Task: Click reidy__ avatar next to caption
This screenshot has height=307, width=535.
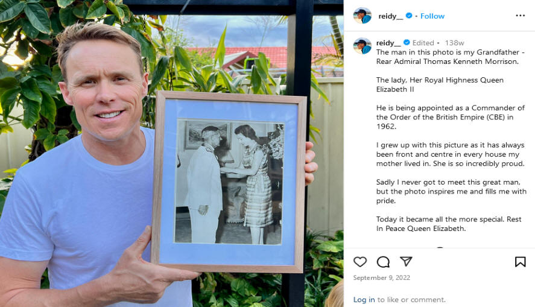Action: pos(362,46)
